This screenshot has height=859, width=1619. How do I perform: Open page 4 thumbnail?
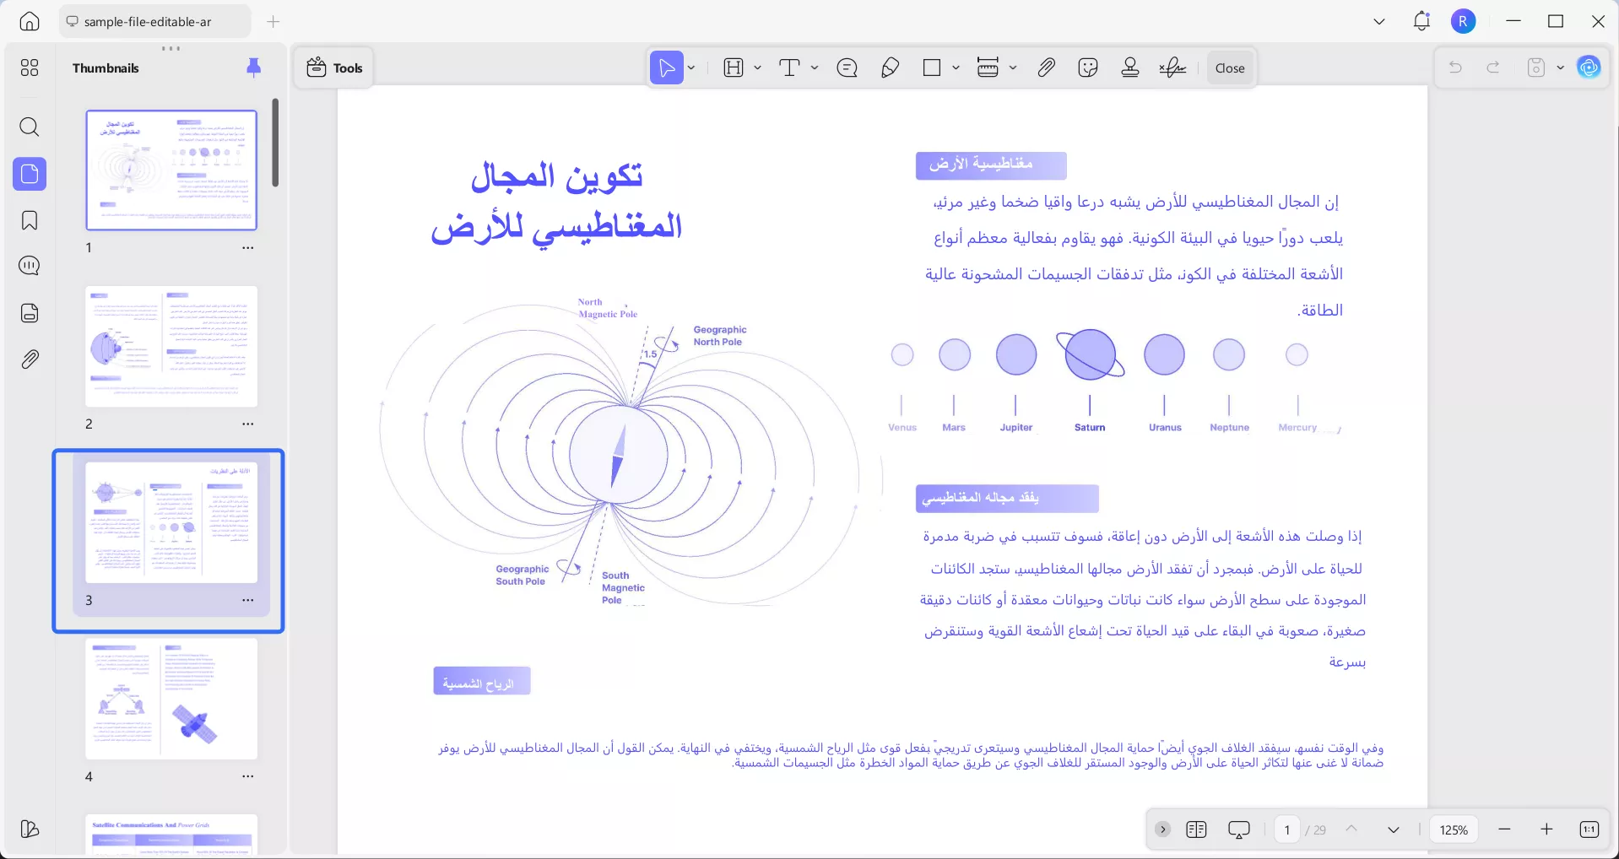pyautogui.click(x=171, y=700)
